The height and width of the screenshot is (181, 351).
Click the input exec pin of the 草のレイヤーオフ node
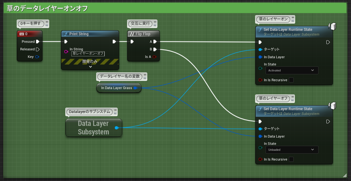point(260,122)
